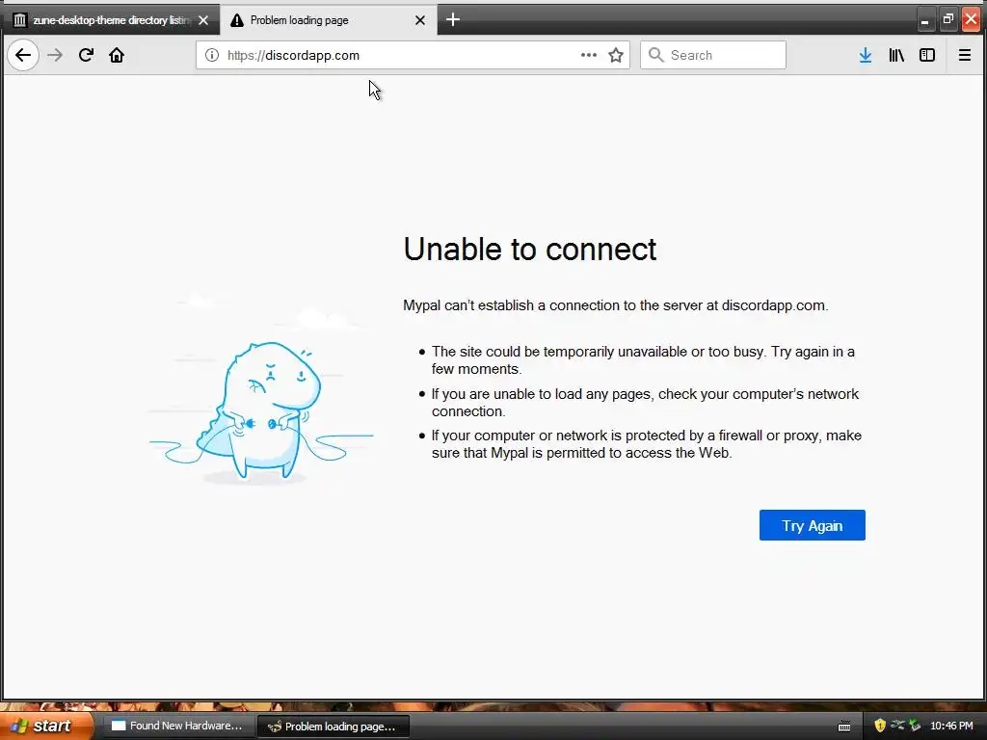
Task: Open the hamburger application menu
Action: 964,55
